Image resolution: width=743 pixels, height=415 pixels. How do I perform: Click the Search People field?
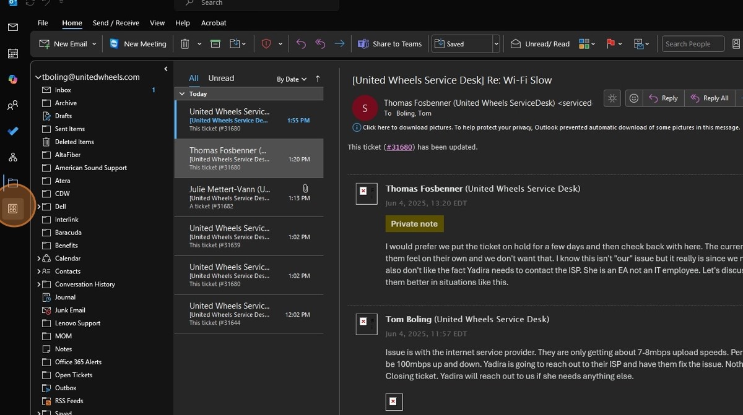(x=693, y=44)
